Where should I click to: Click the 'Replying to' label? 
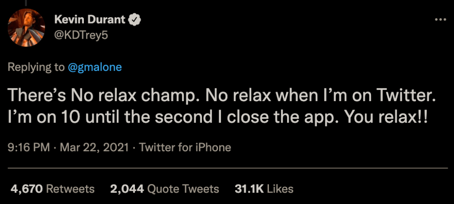click(37, 67)
